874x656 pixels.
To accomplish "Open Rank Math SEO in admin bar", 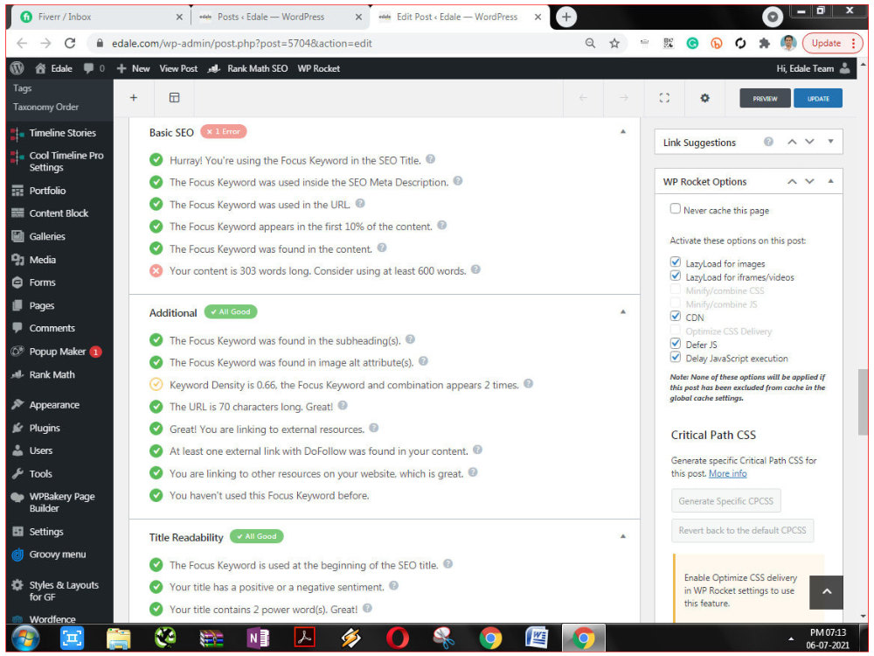I will pyautogui.click(x=248, y=68).
